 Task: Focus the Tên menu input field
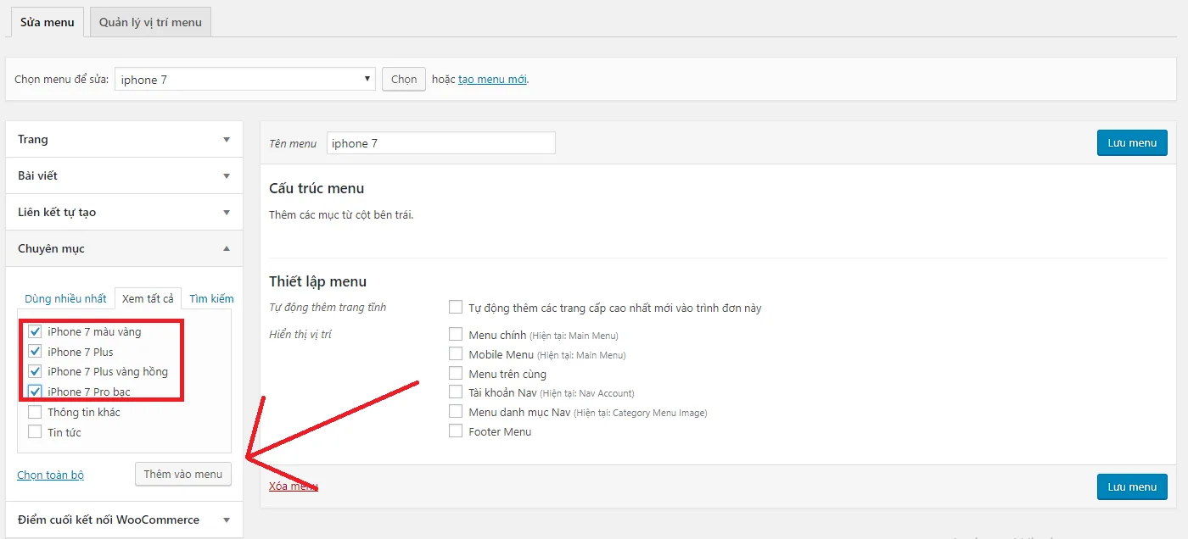point(441,143)
